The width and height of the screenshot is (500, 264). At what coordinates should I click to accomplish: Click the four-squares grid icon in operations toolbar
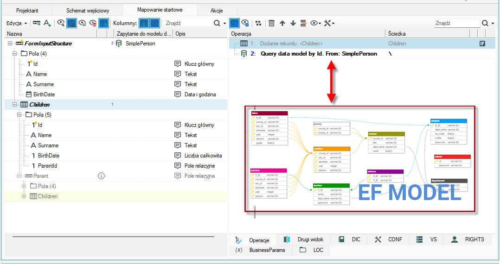click(x=258, y=23)
